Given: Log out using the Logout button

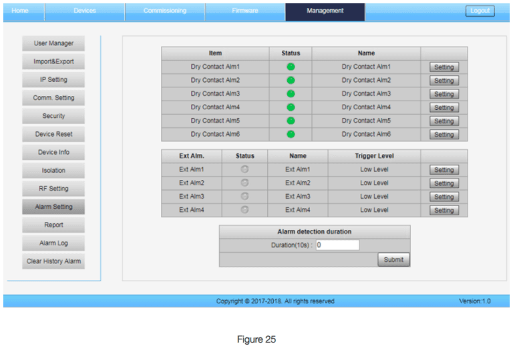Looking at the screenshot, I should pos(480,11).
